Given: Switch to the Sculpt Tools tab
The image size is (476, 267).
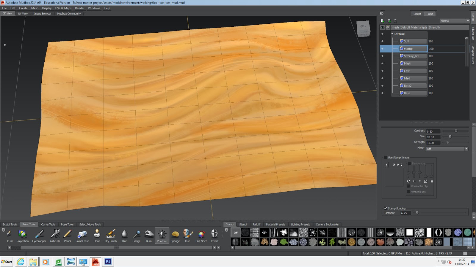Looking at the screenshot, I should tap(10, 224).
